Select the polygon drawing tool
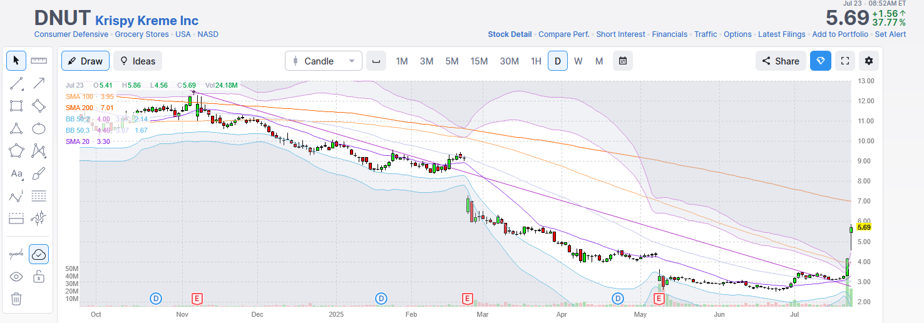 pos(16,151)
